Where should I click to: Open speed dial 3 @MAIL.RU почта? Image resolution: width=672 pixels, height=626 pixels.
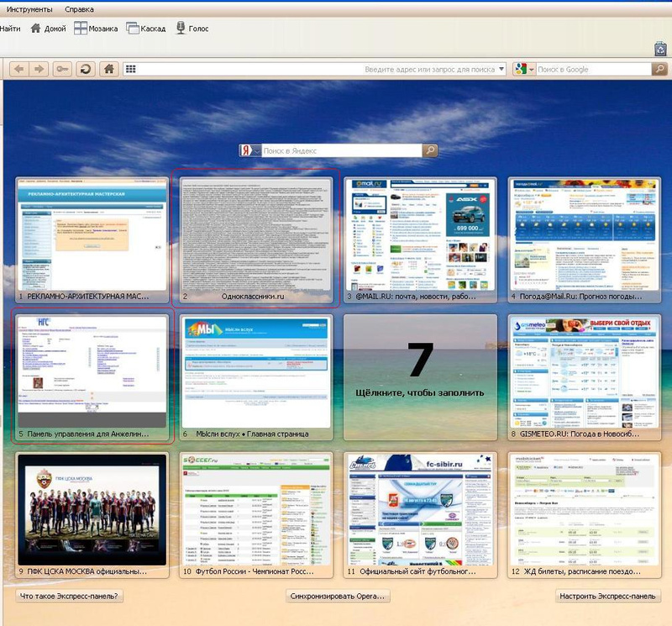tap(421, 239)
